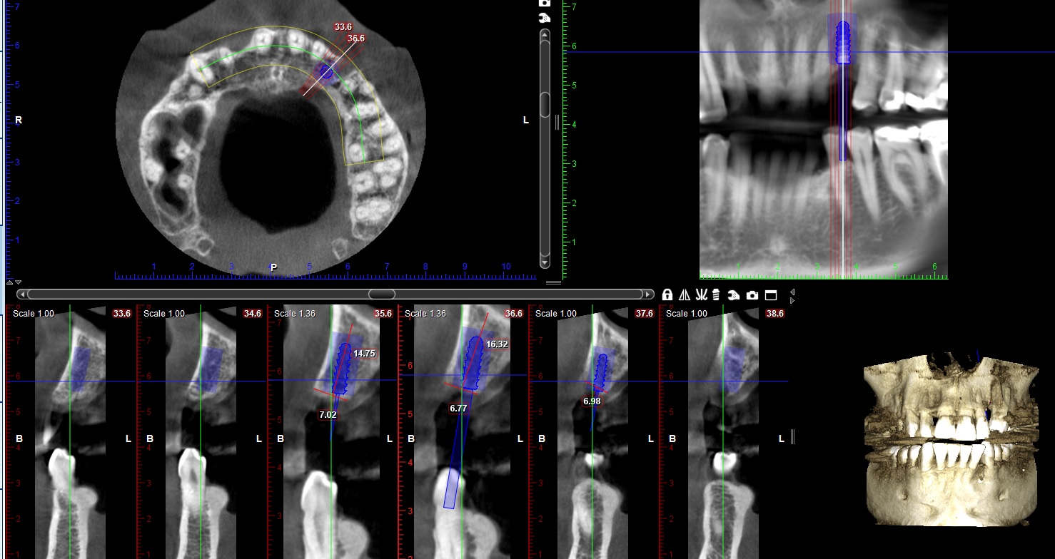Click the down arrow of axial vertical scrollbar
Screen dimensions: 1055x559
(545, 262)
